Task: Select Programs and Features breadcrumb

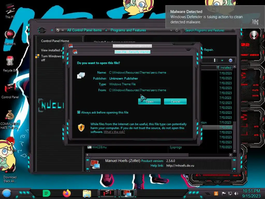Action: pyautogui.click(x=128, y=30)
